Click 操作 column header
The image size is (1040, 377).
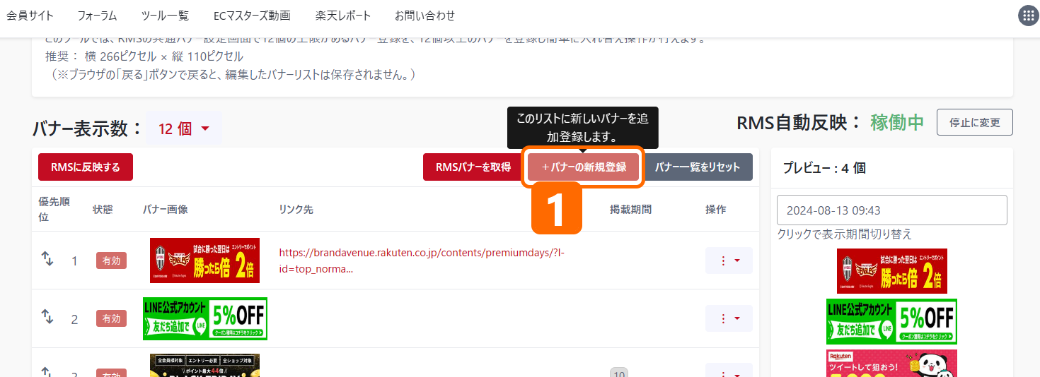[x=715, y=210]
